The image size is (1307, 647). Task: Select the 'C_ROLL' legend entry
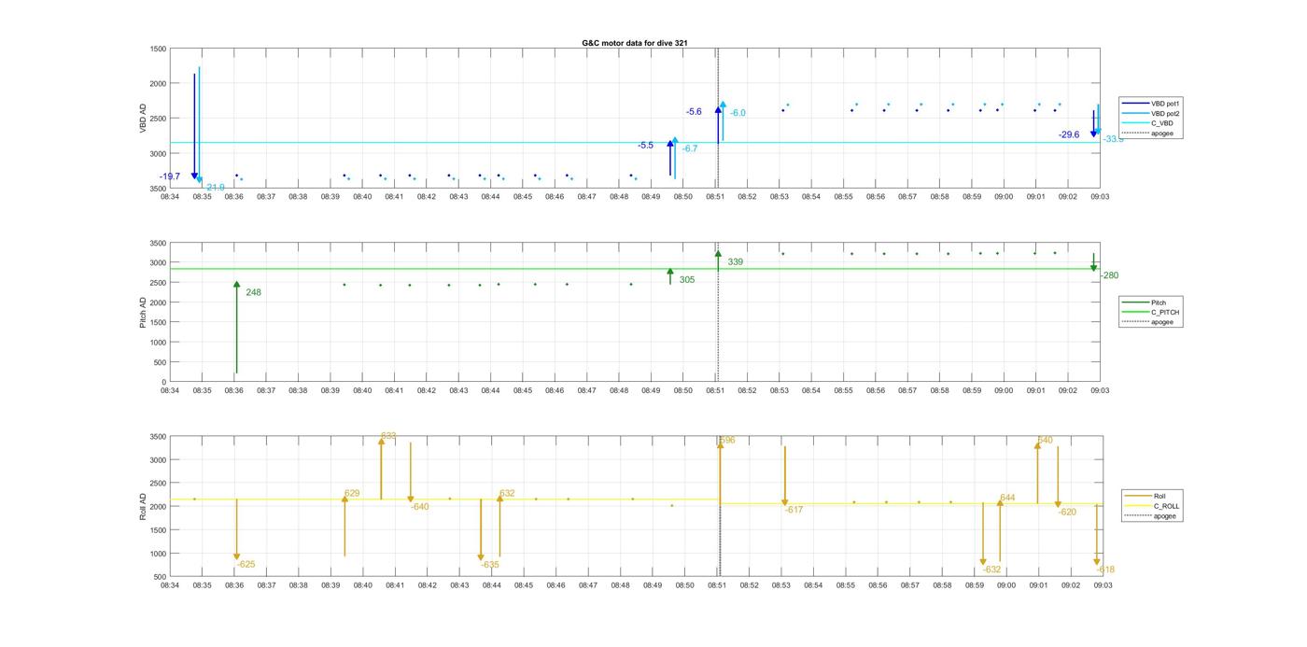tap(1152, 506)
